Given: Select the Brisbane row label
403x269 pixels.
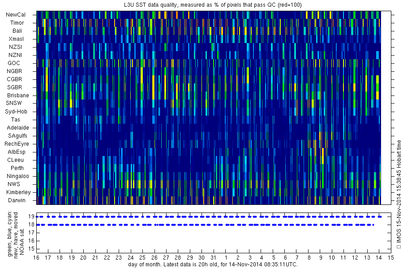Looking at the screenshot, I should [18, 95].
